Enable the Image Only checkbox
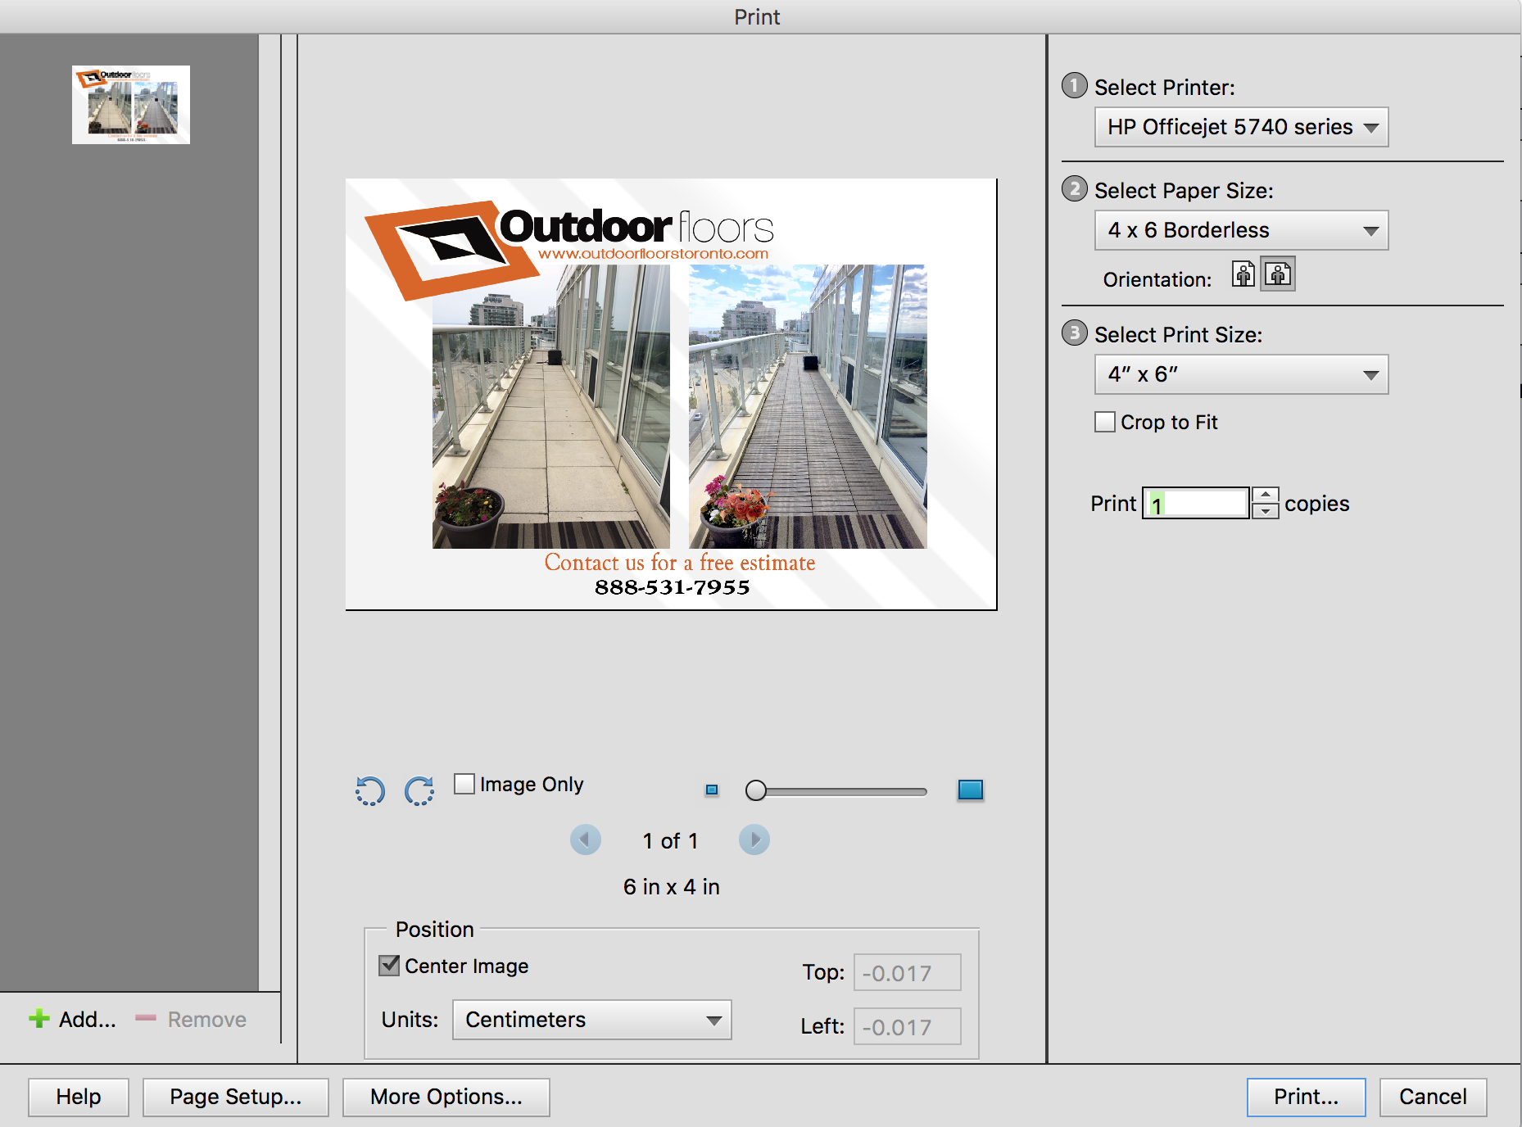Screen dimensions: 1522x1127 tap(464, 784)
